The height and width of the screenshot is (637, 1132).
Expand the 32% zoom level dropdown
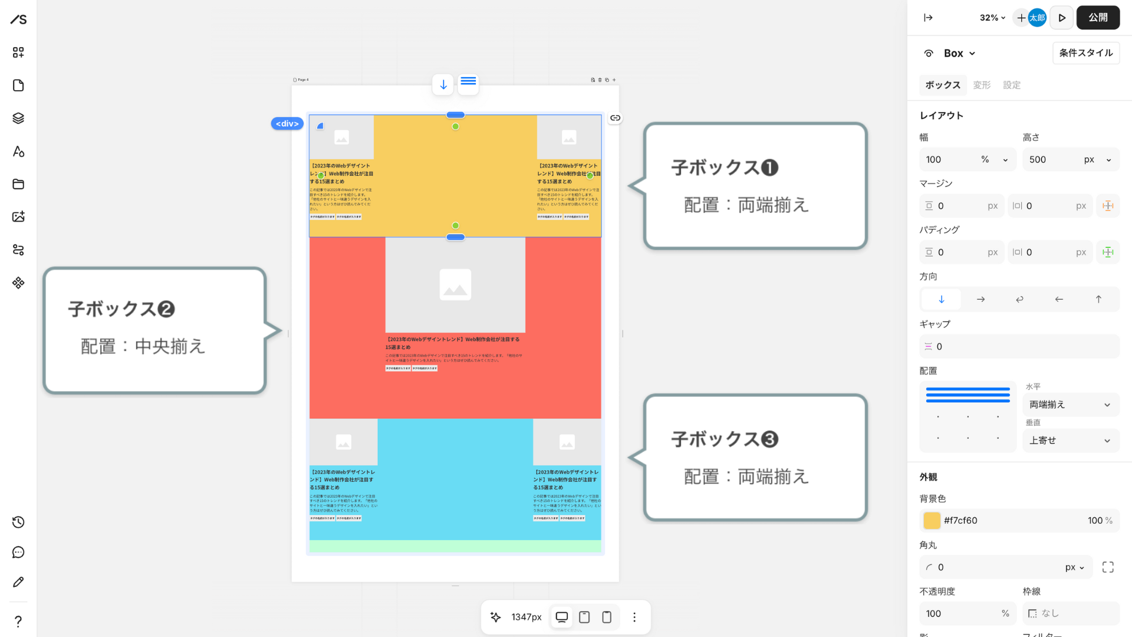click(992, 18)
